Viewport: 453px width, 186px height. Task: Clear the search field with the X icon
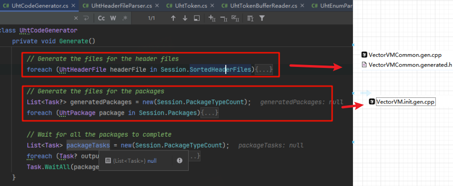pos(76,18)
